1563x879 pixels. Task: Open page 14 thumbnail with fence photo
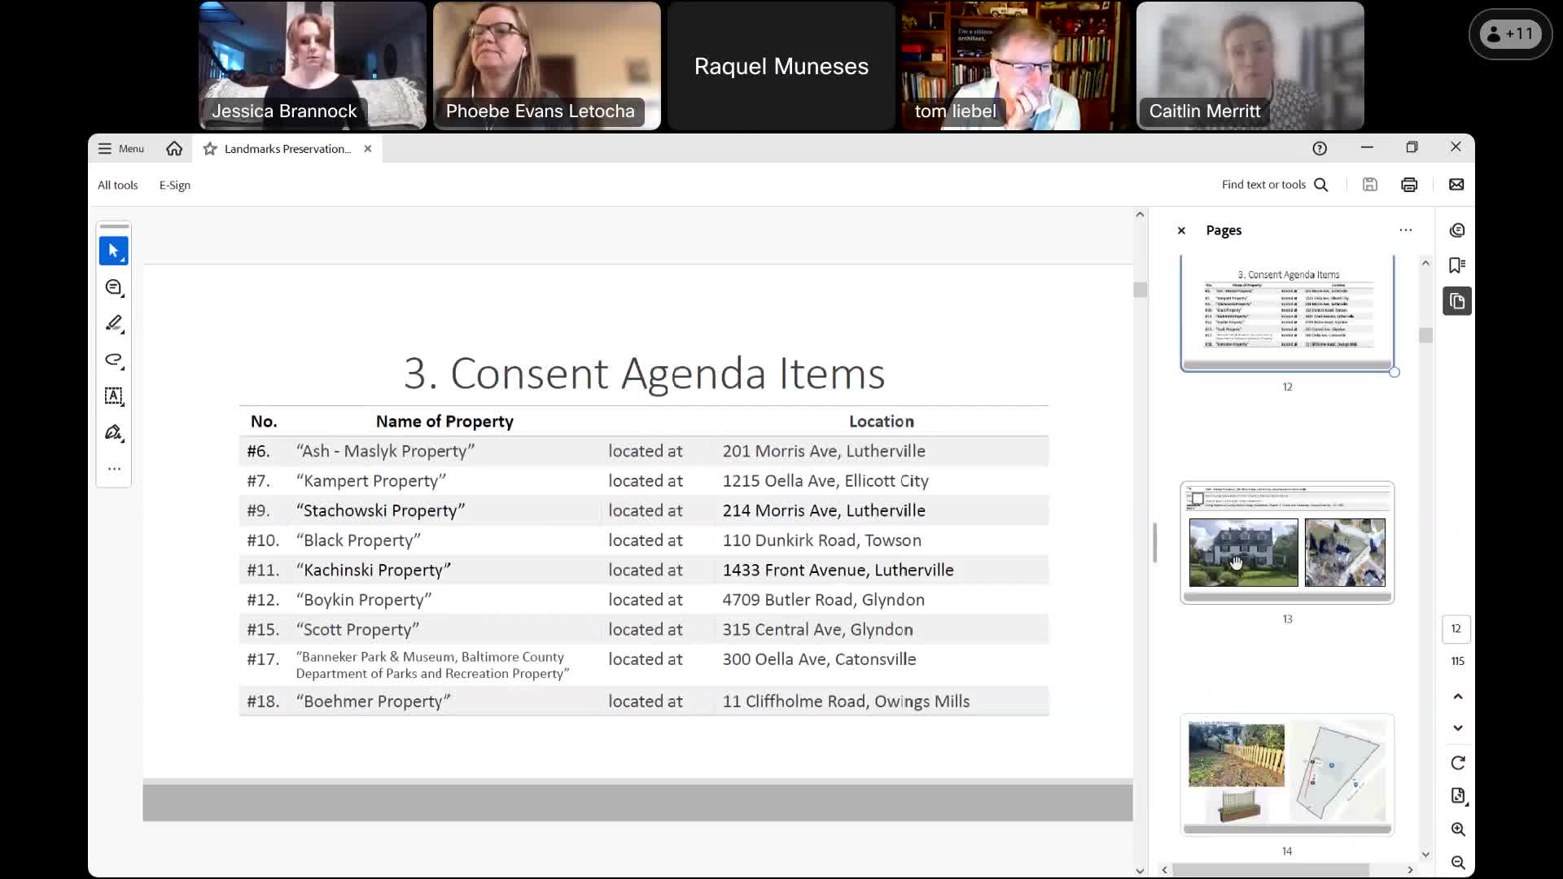coord(1286,773)
